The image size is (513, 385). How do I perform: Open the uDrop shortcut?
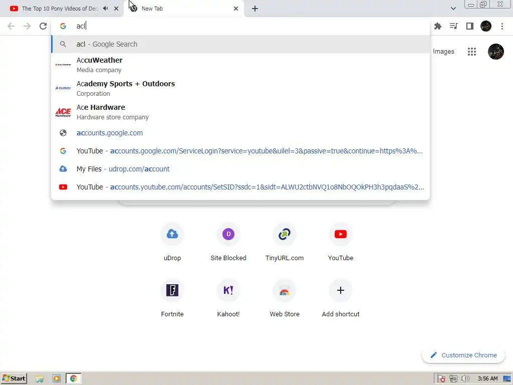tap(172, 242)
